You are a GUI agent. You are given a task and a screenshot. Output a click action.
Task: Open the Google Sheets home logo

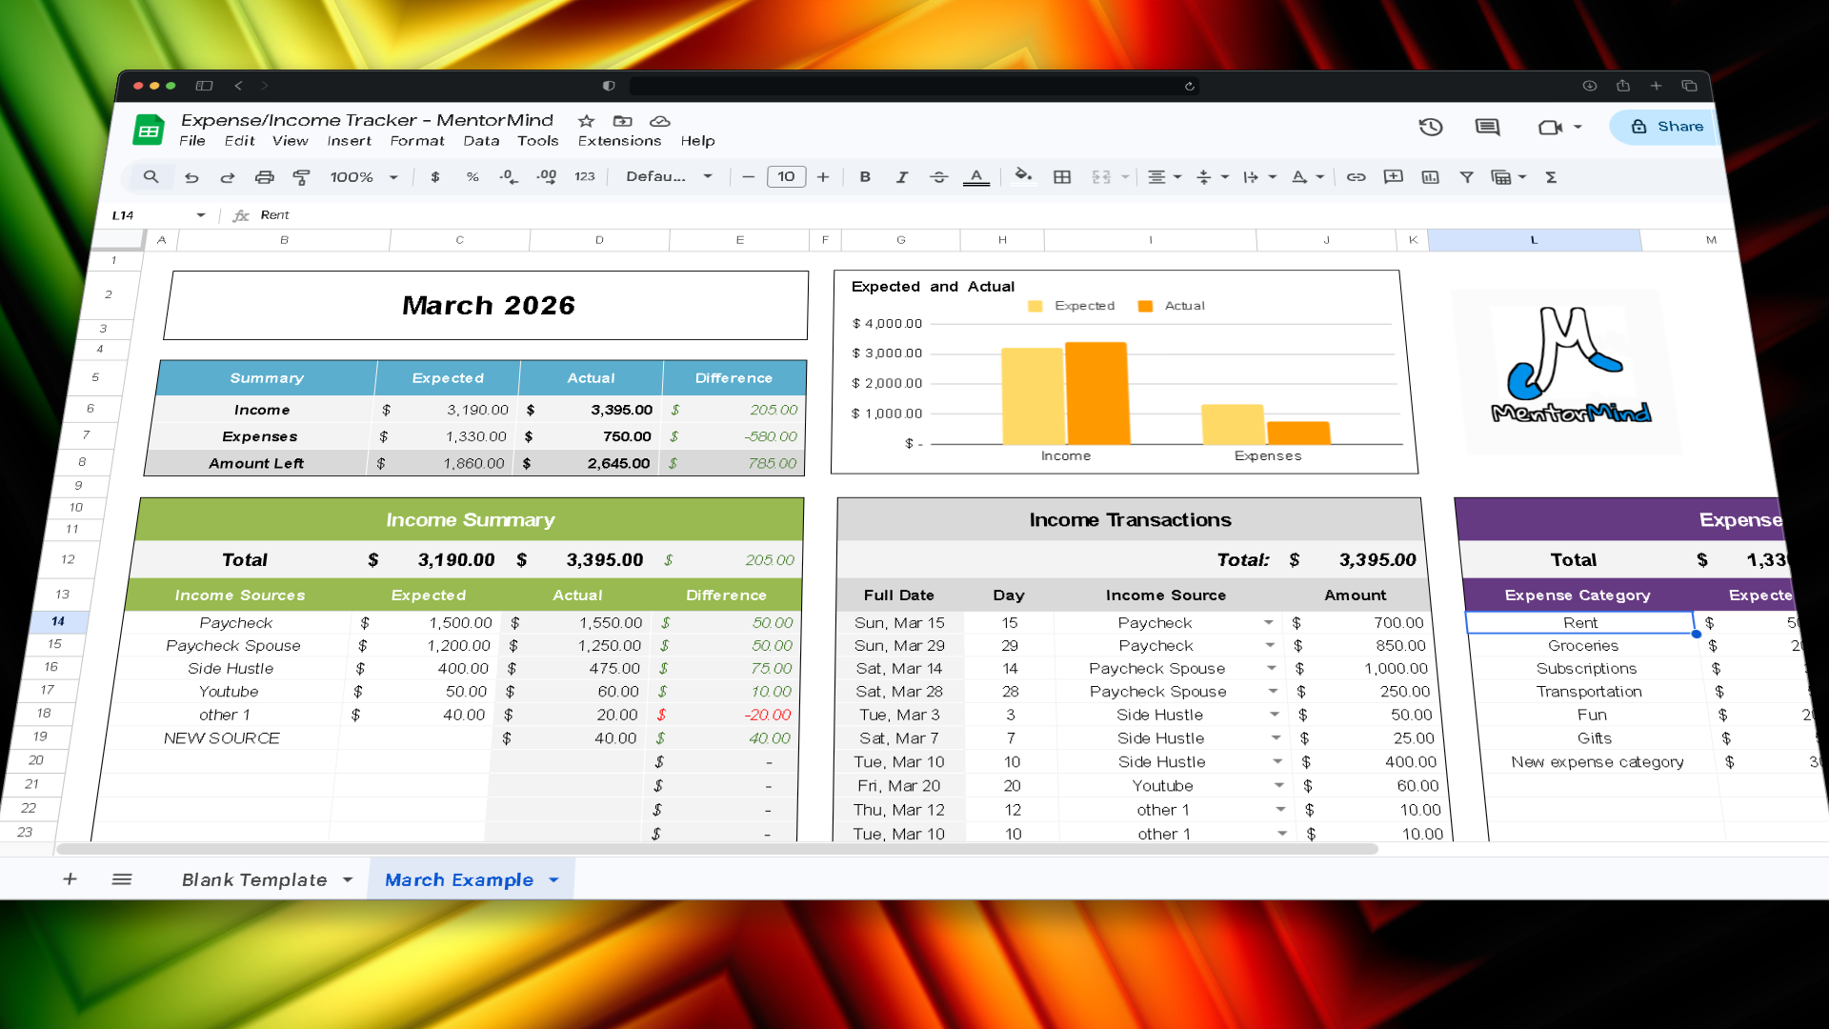click(x=149, y=131)
